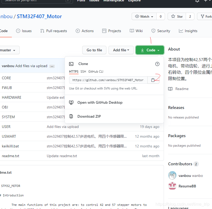
Task: Open the FWLIB folder
Action: coord(7,88)
